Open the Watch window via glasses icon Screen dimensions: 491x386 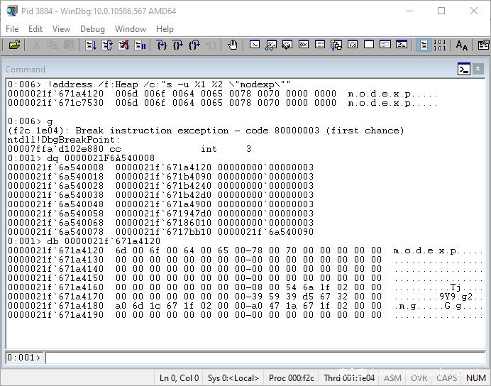click(x=271, y=45)
